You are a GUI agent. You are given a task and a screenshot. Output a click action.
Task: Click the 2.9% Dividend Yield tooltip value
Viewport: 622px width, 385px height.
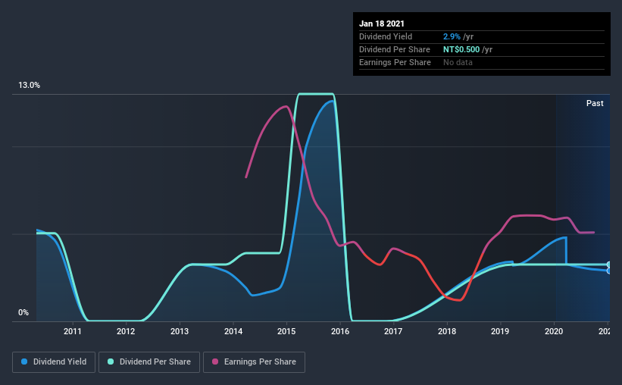[x=452, y=36]
